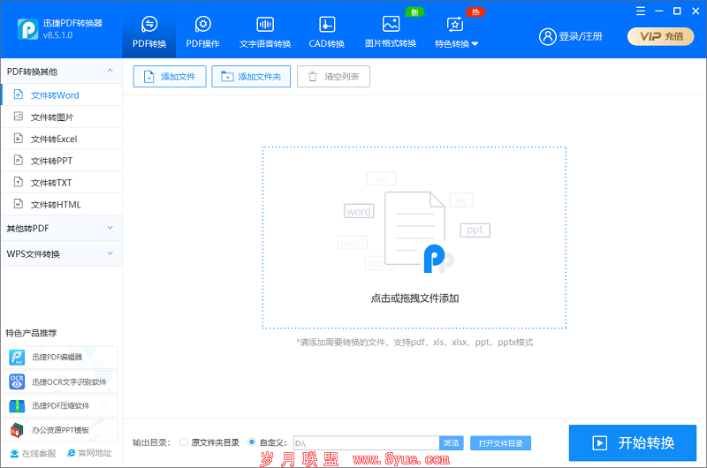Image resolution: width=707 pixels, height=468 pixels.
Task: Click the 办公资源PPT模板 icon
Action: 17,430
